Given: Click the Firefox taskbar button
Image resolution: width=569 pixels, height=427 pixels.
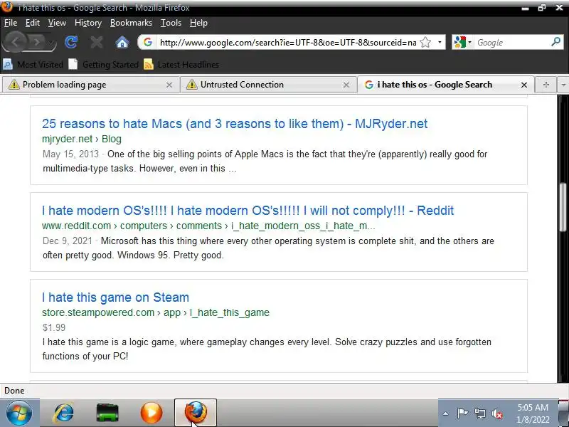Looking at the screenshot, I should (196, 413).
